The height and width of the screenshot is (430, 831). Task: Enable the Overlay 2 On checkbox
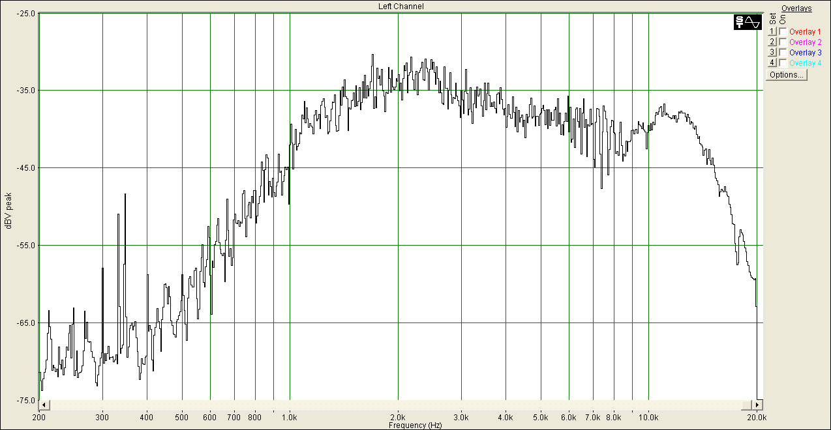pos(783,42)
